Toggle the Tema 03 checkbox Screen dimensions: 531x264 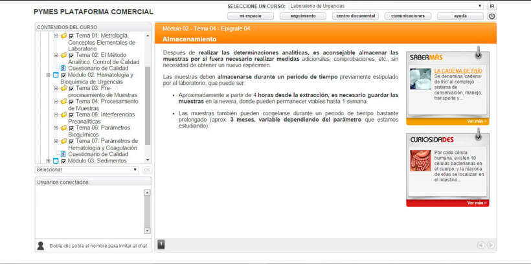(71, 89)
